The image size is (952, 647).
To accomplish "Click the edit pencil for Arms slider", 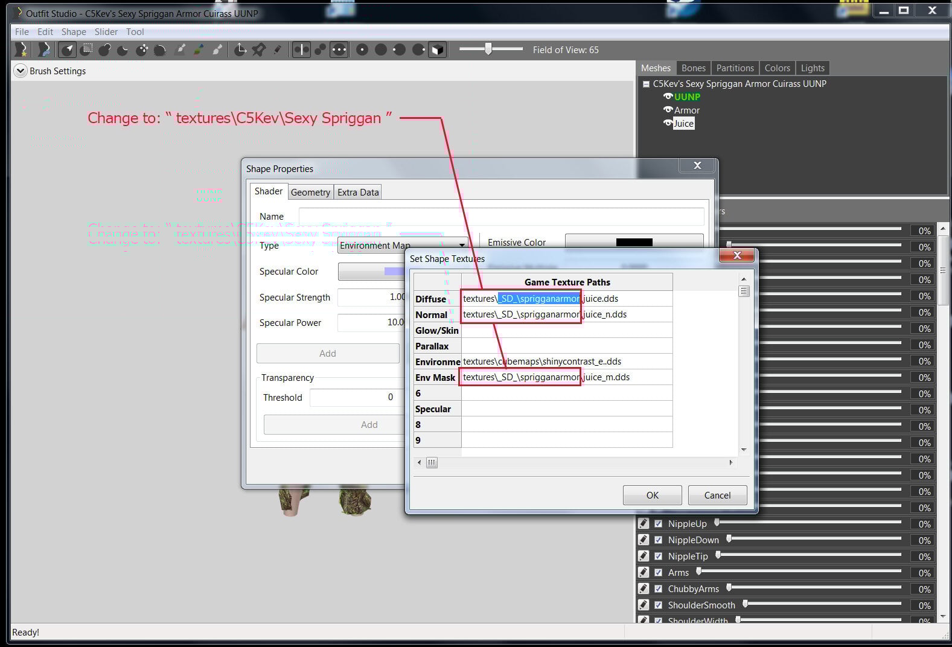I will click(644, 572).
